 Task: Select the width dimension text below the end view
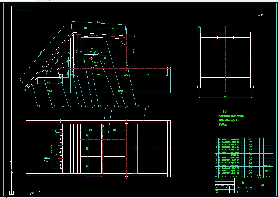225,97
